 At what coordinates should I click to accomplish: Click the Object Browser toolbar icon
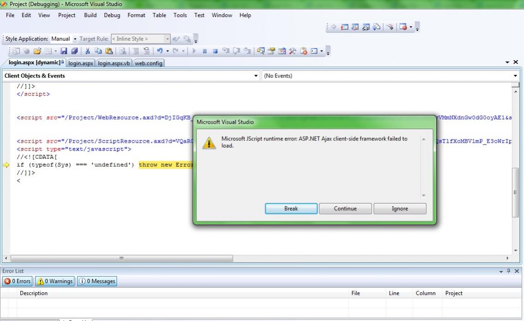(282, 51)
